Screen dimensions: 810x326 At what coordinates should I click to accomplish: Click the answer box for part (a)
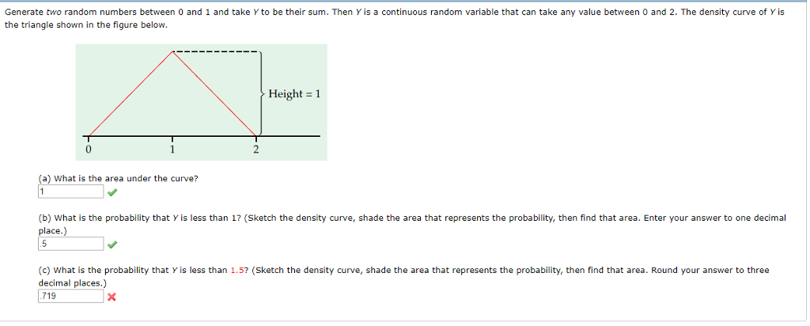tap(70, 191)
